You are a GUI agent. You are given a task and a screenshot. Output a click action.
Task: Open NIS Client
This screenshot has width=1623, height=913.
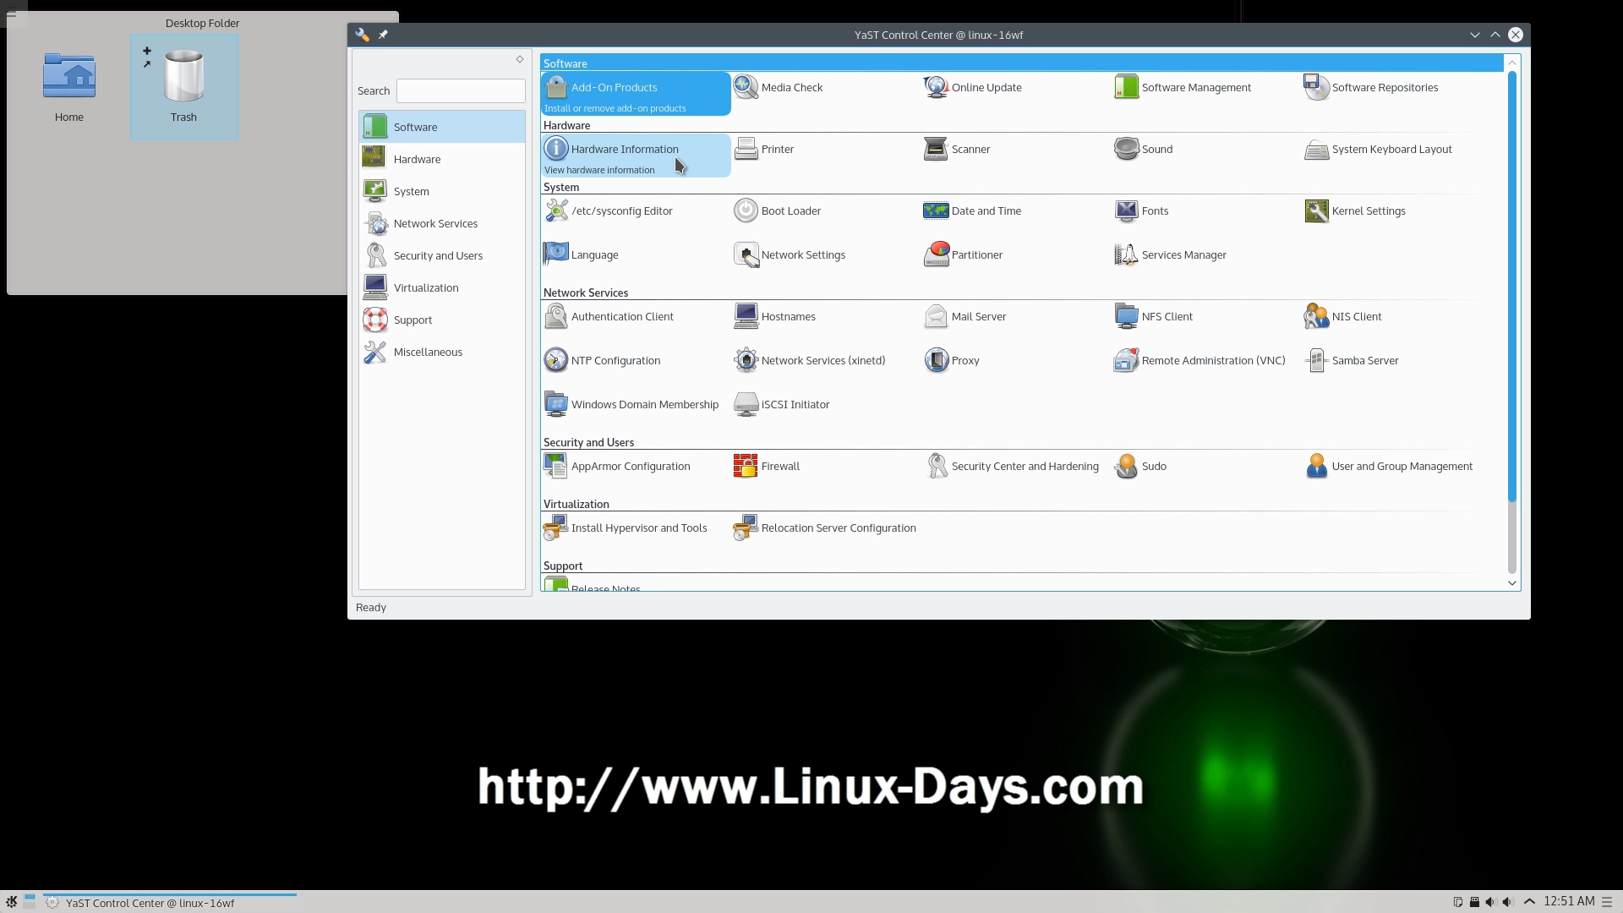point(1343,316)
